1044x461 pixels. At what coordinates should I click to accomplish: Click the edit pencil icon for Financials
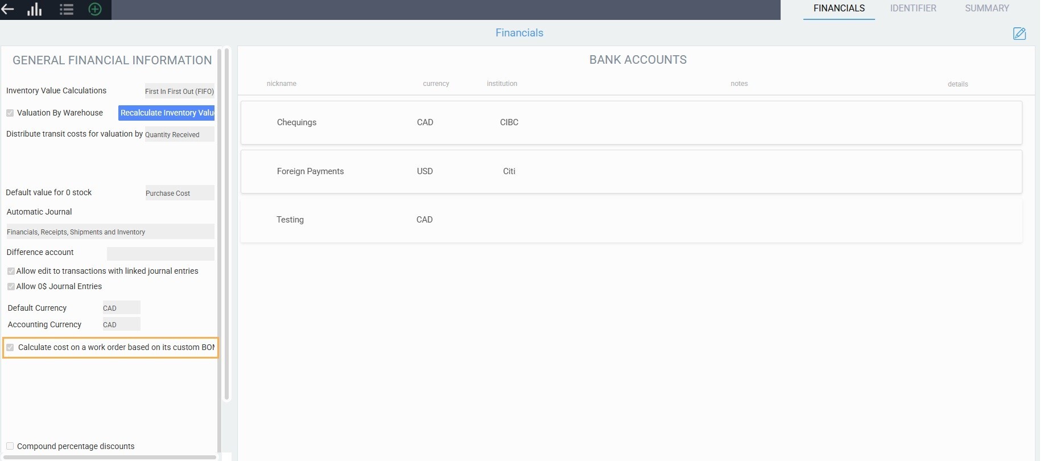coord(1019,34)
